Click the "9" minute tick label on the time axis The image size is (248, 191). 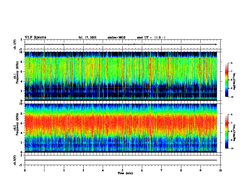tap(200, 170)
